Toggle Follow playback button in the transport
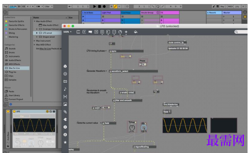The width and height of the screenshot is (252, 153). coord(70,6)
